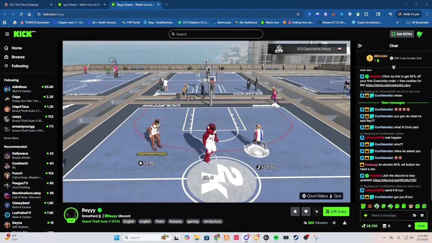The height and width of the screenshot is (243, 432).
Task: Click the volume speaker icon in system tray
Action: click(x=411, y=238)
